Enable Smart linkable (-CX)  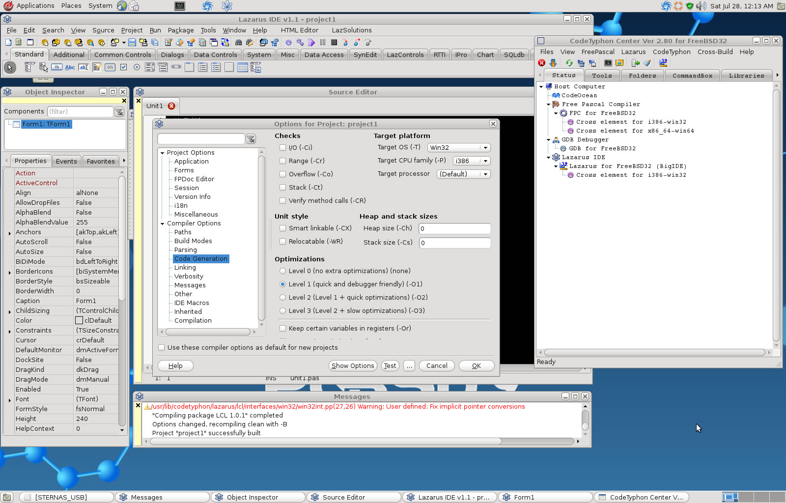pos(283,228)
